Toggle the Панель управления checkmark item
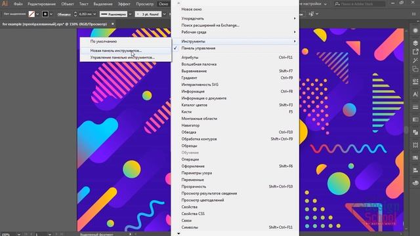This screenshot has height=236, width=420. 235,48
